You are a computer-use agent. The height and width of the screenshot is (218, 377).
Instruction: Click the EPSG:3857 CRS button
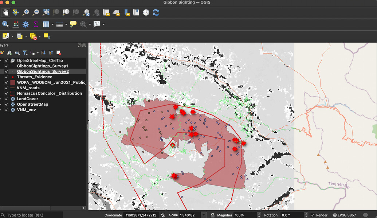[x=346, y=215]
